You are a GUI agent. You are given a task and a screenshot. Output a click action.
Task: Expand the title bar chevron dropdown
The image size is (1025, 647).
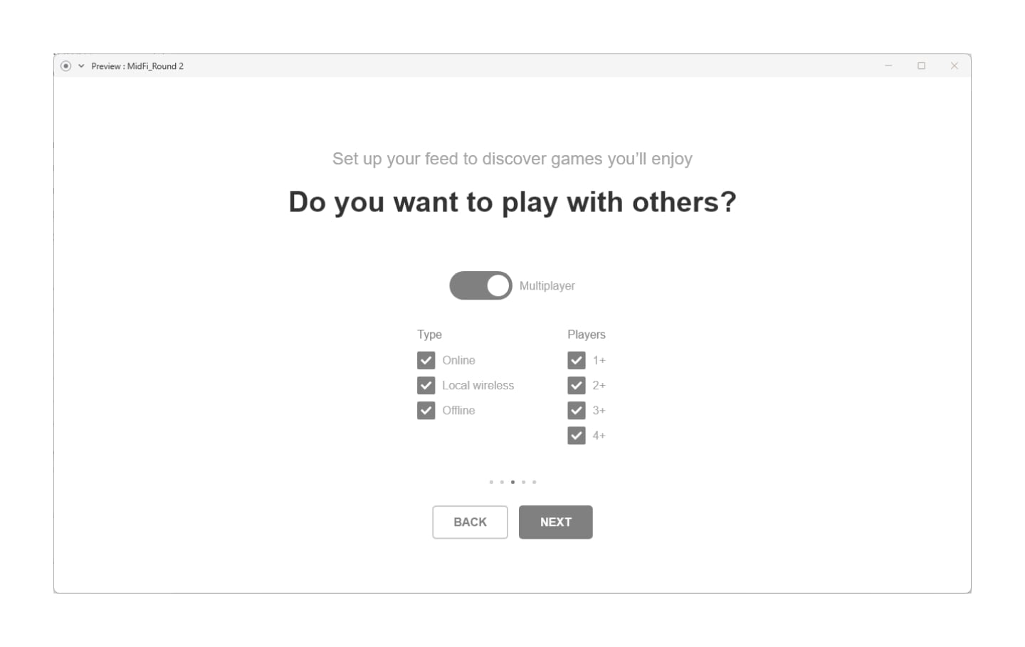[81, 66]
